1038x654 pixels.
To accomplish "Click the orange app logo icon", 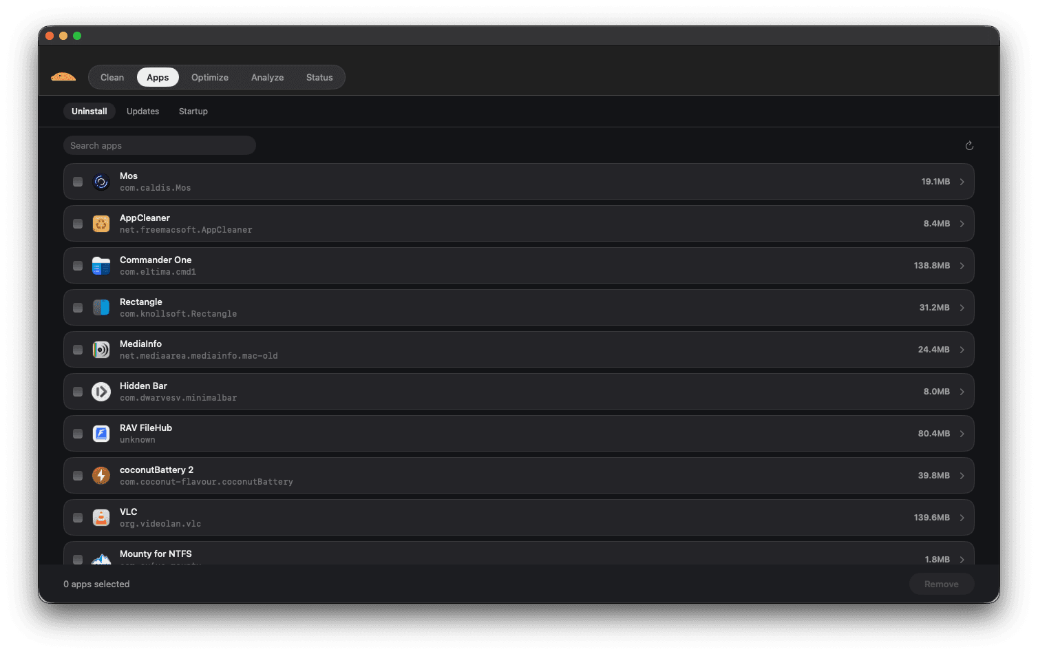I will pyautogui.click(x=63, y=77).
